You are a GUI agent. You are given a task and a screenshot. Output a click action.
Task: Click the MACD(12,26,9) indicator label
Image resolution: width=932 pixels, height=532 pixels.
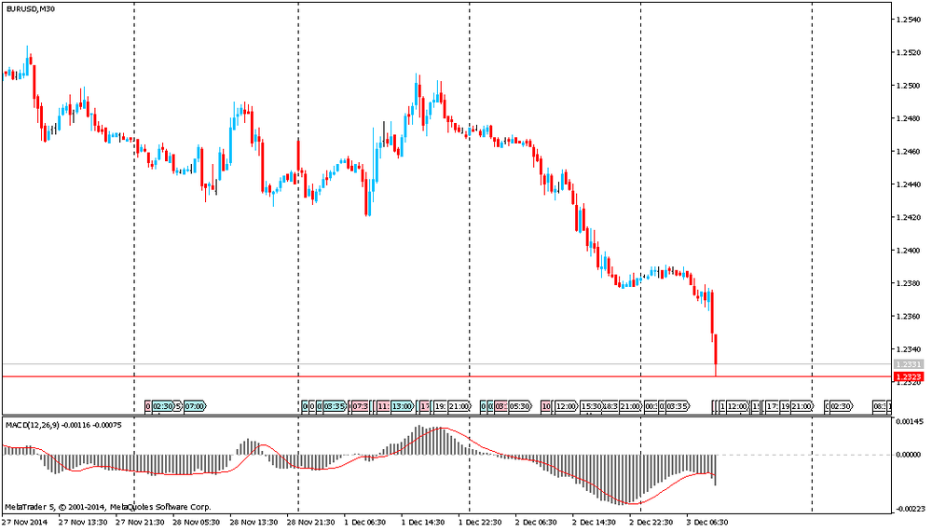(37, 424)
